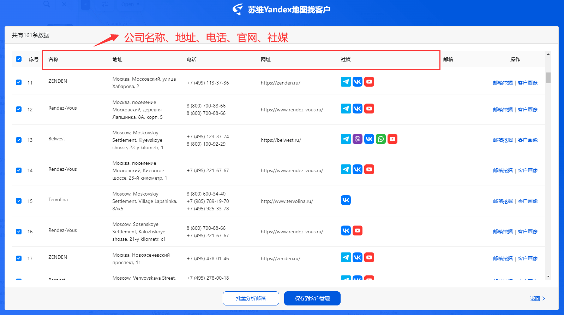Screen dimensions: 564x315
Task: Open YouTube icon in Belwest row
Action: 392,139
